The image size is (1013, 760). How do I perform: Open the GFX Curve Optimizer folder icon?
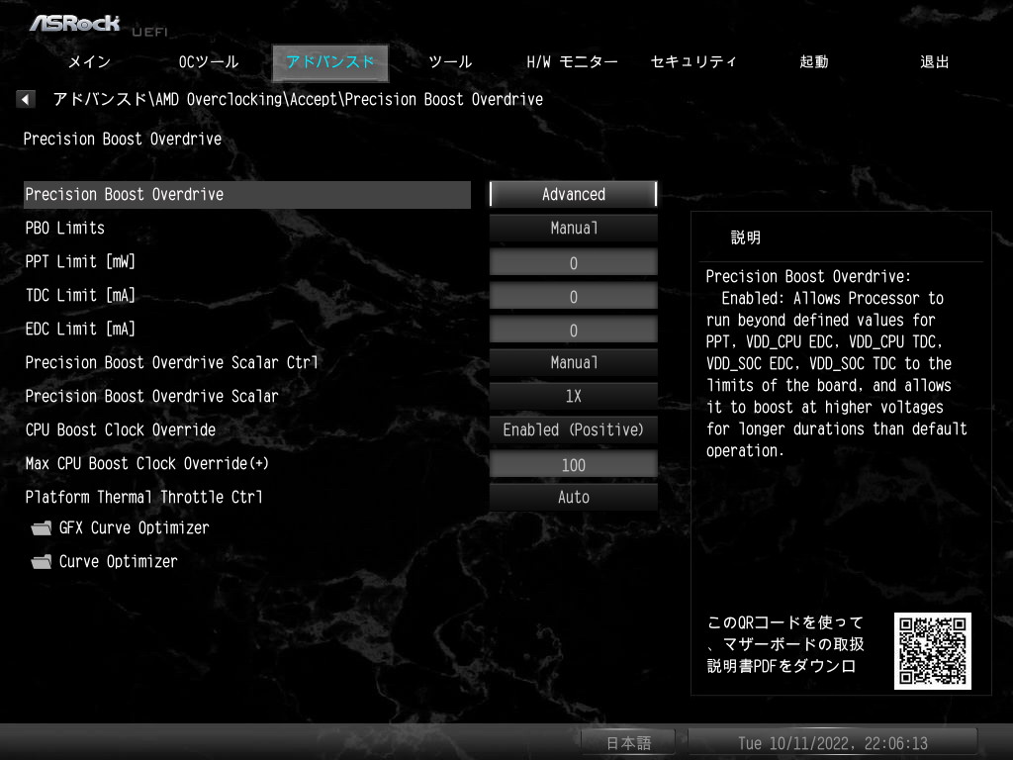point(42,528)
